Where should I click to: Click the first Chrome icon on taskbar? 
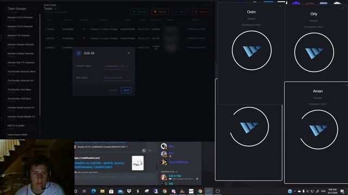pos(164,191)
